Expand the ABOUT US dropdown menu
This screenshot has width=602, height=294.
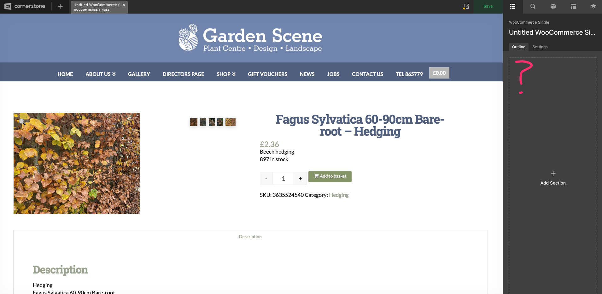[x=100, y=74]
